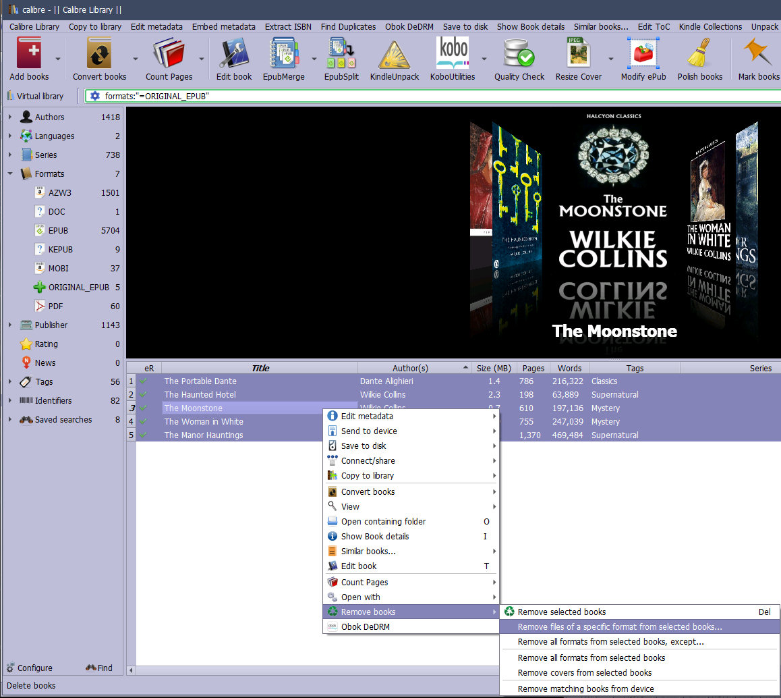Image resolution: width=781 pixels, height=698 pixels.
Task: Expand the Authors category
Action: (x=10, y=117)
